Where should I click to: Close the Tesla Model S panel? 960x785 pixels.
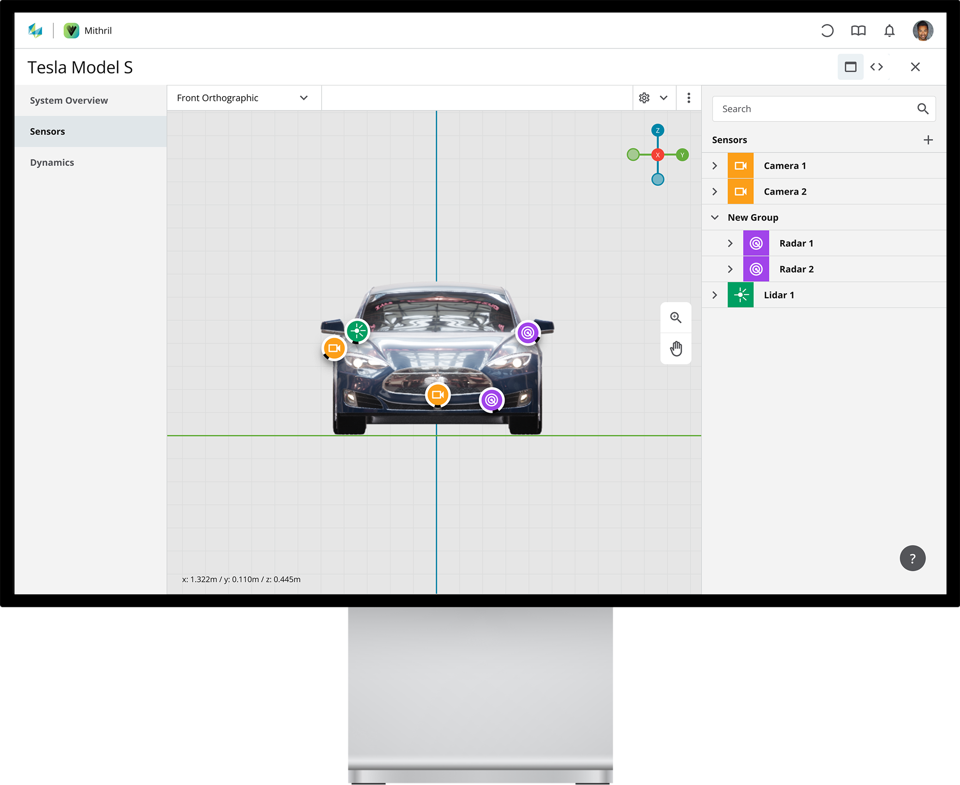(915, 67)
